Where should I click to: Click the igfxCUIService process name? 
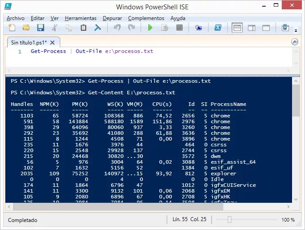pos(233,185)
